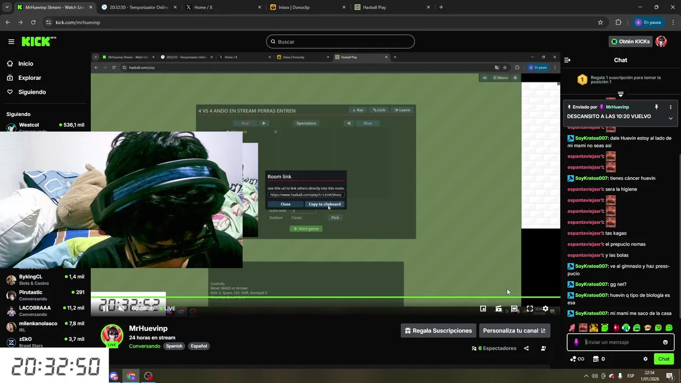681x383 pixels.
Task: Switch to the Haxball Play browser tab
Action: tap(392, 7)
